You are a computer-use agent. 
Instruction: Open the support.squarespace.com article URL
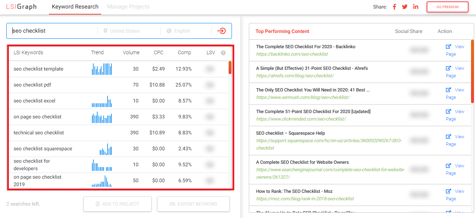click(x=329, y=144)
